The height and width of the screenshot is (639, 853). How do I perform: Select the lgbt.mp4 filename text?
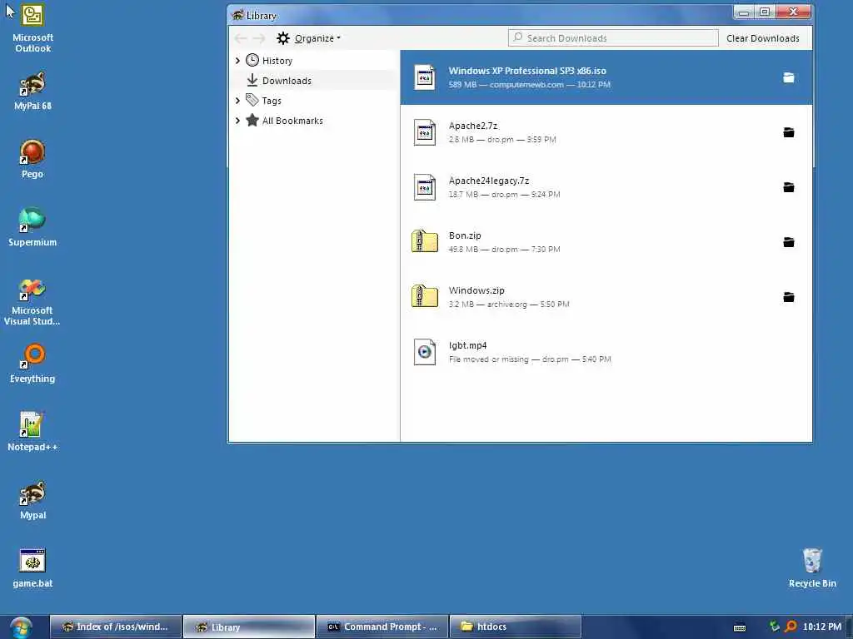click(x=468, y=345)
